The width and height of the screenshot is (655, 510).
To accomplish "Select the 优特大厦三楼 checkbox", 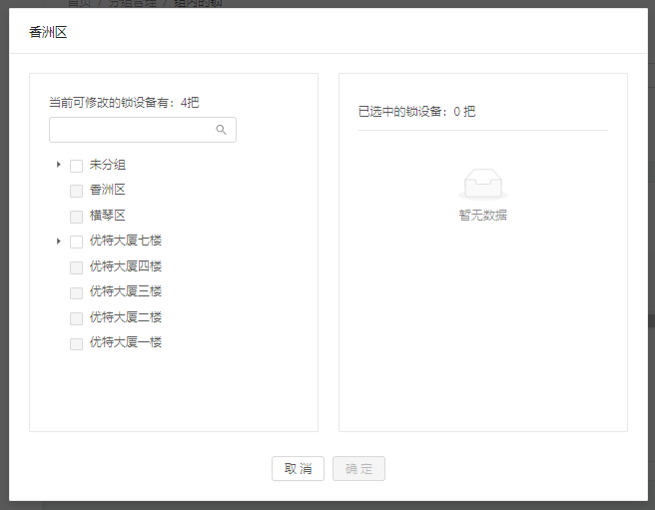I will coord(76,292).
